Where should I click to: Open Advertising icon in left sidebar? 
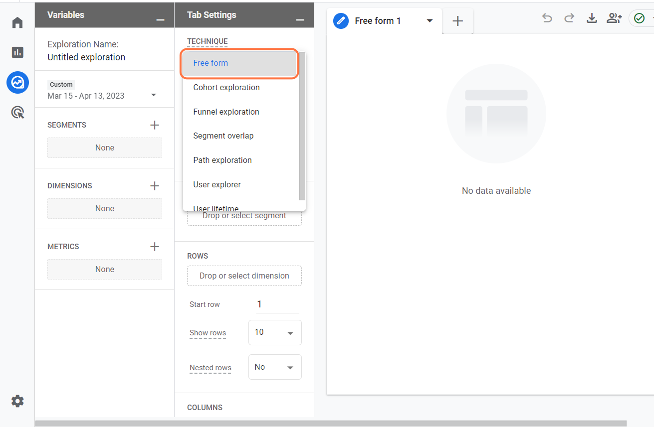pyautogui.click(x=17, y=113)
